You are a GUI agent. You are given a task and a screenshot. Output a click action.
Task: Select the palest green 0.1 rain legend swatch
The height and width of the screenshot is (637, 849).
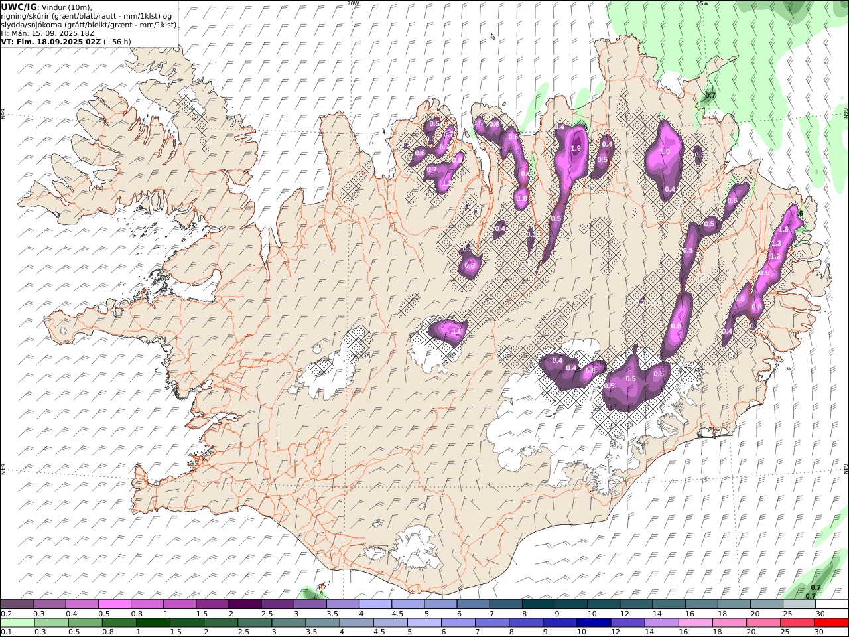click(17, 623)
